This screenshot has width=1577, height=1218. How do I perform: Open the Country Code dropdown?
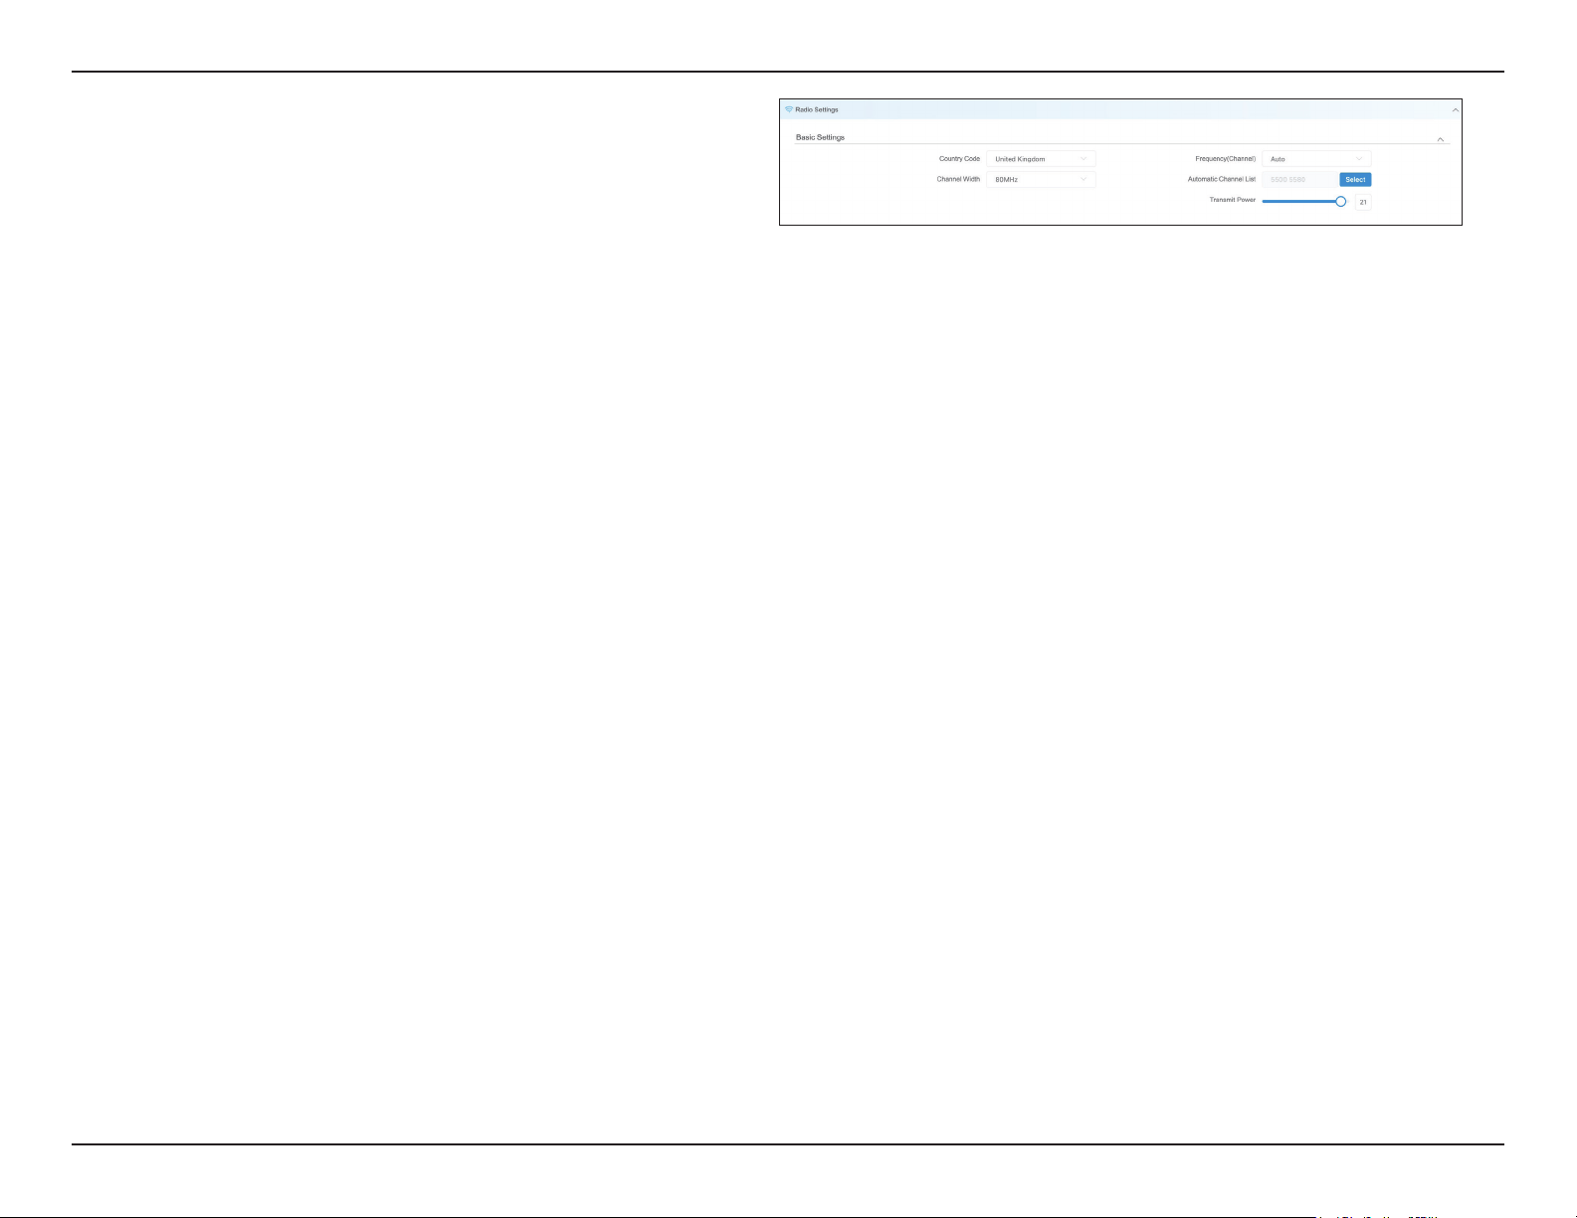[x=1041, y=159]
